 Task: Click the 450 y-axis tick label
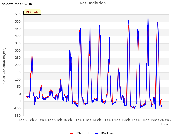18,29
